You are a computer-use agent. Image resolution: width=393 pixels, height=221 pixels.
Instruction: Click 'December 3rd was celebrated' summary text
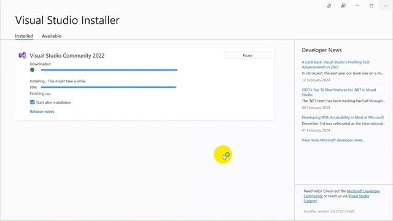click(343, 123)
